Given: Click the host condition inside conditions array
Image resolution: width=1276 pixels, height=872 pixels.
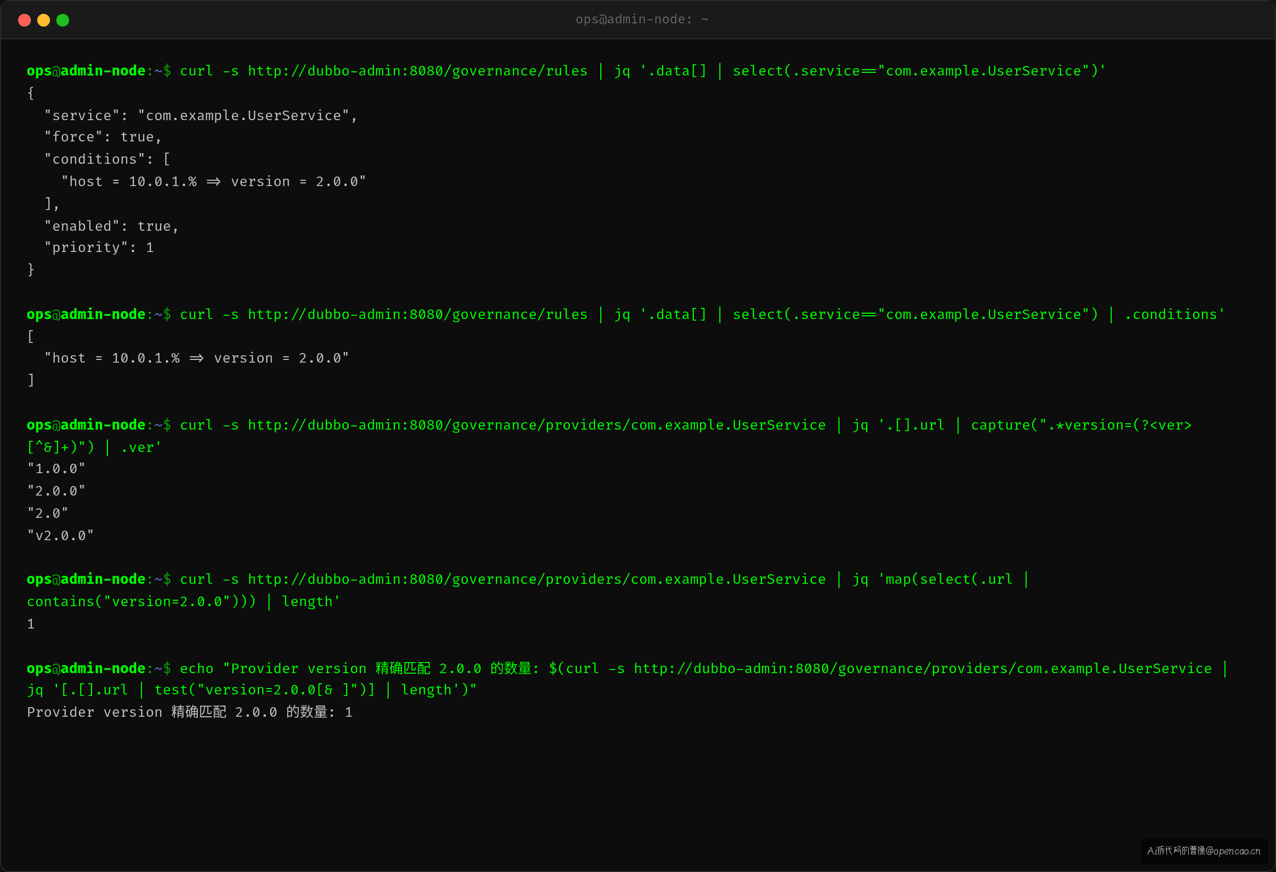Looking at the screenshot, I should click(x=213, y=181).
